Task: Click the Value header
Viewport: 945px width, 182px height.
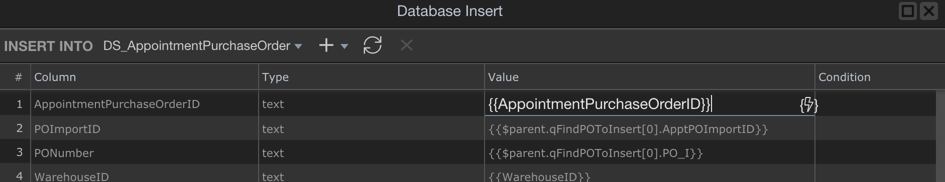Action: tap(649, 77)
